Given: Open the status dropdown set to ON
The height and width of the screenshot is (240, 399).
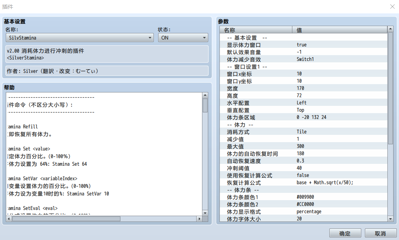Looking at the screenshot, I should tap(183, 38).
